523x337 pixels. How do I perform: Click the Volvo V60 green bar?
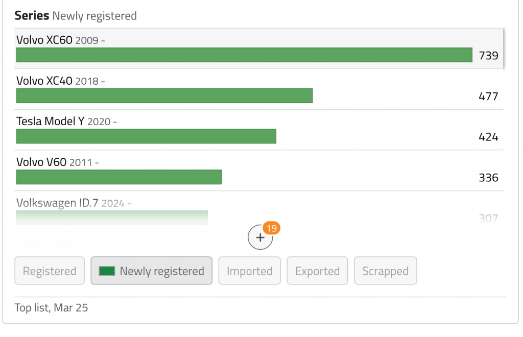(x=118, y=177)
